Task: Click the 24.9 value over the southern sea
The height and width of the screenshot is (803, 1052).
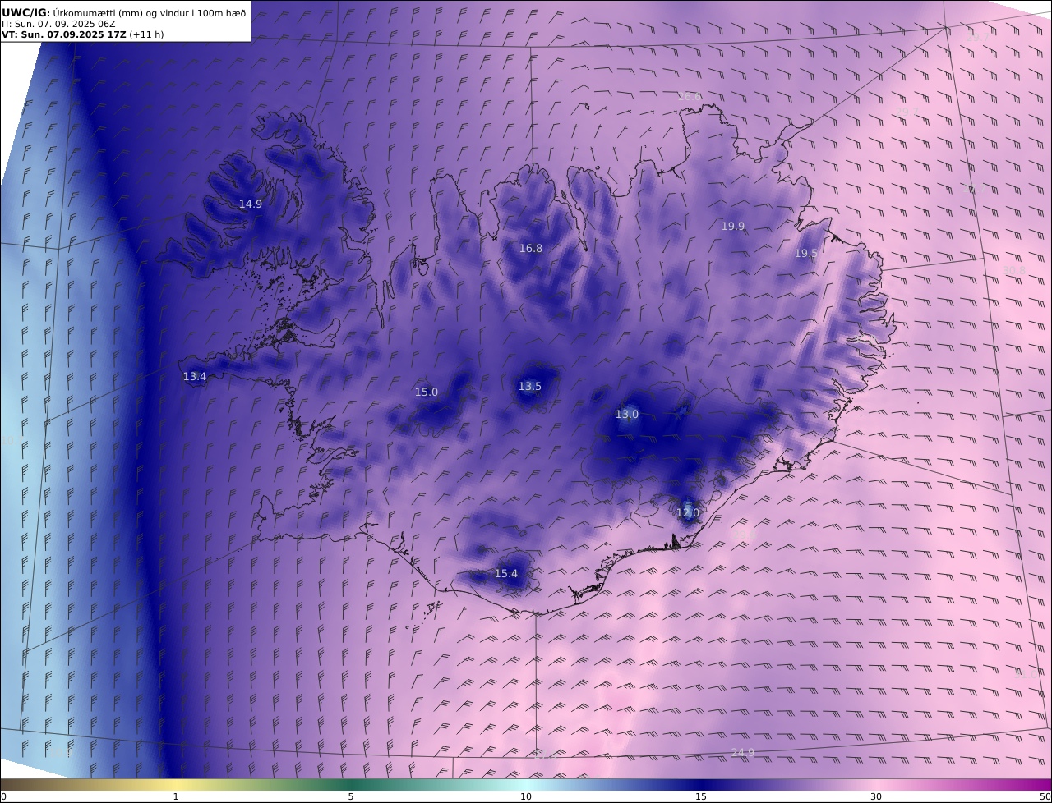Action: pos(743,754)
